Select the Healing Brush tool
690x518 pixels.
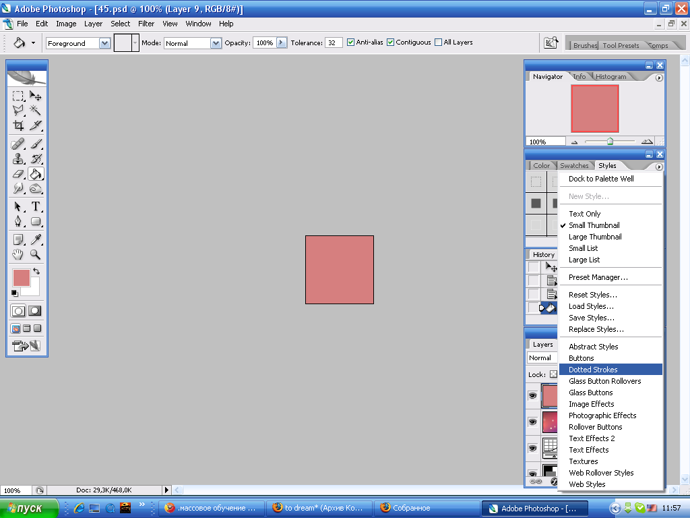18,144
